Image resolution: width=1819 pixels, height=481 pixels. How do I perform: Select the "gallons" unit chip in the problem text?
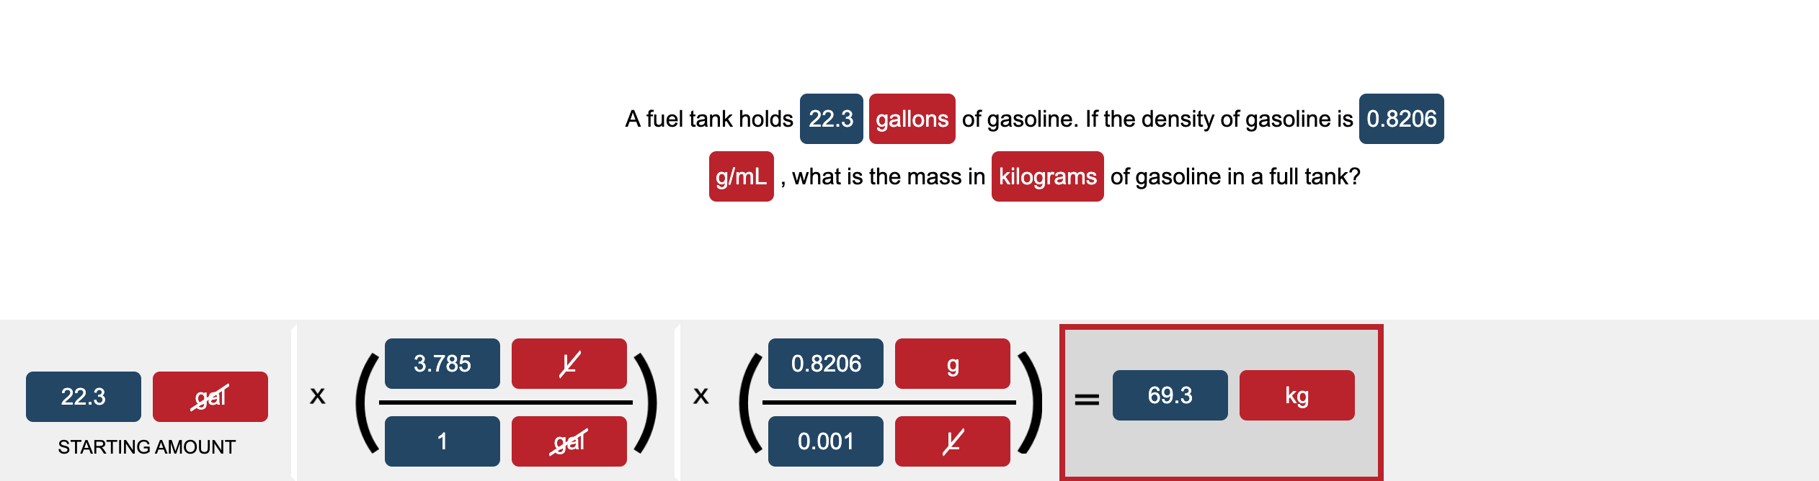(x=912, y=118)
